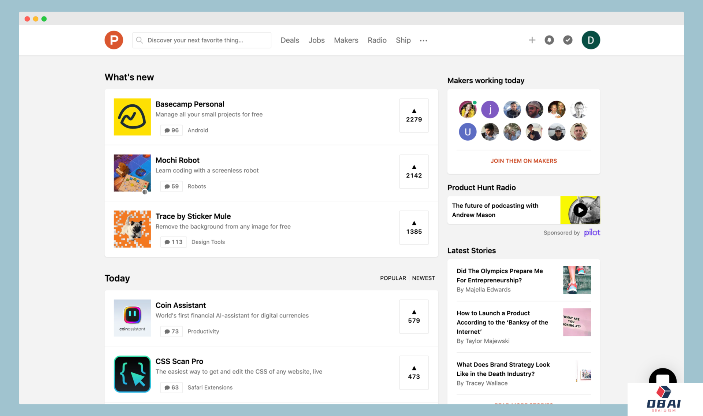This screenshot has height=416, width=703.
Task: Open the Brand Strategy Death Industry story
Action: pos(503,369)
